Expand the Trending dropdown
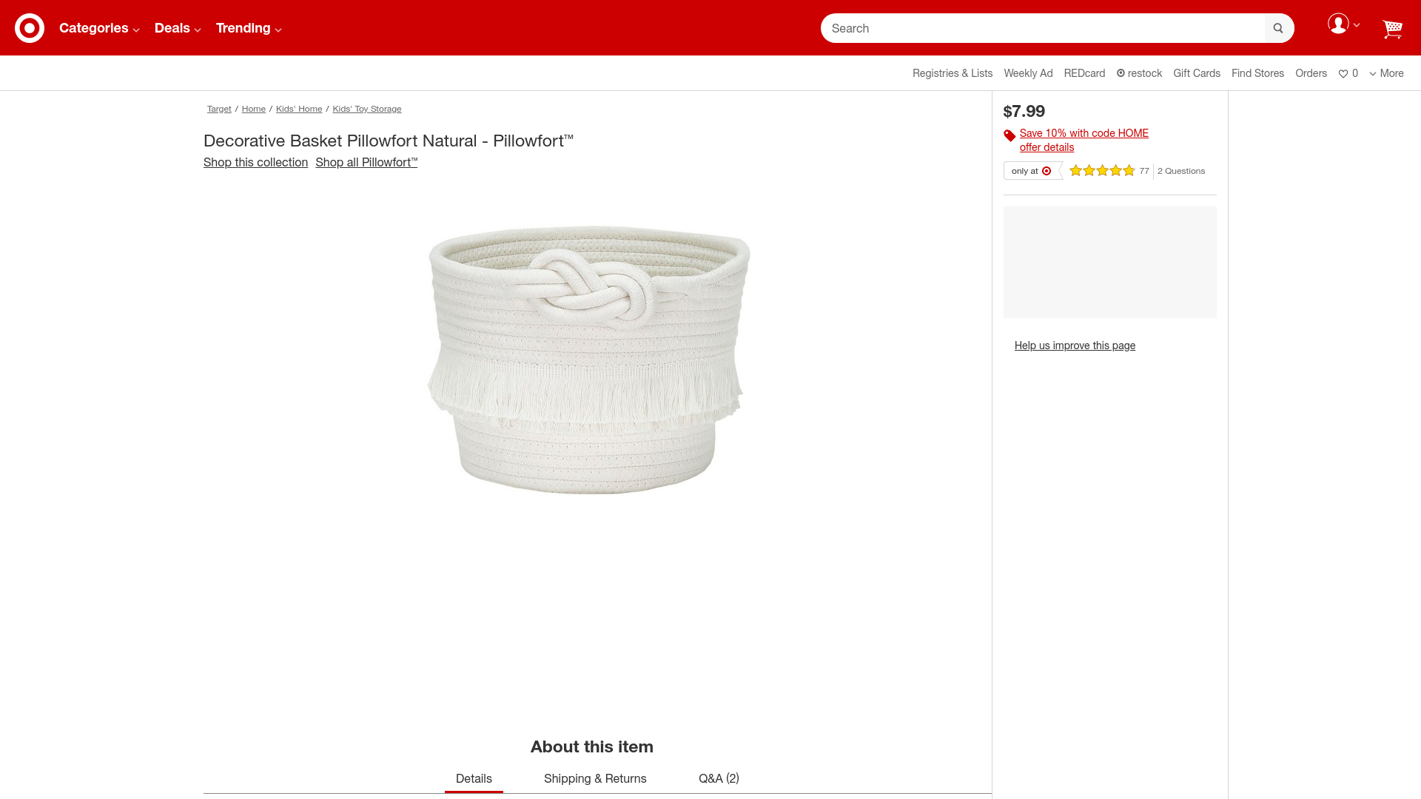Image resolution: width=1421 pixels, height=799 pixels. pyautogui.click(x=249, y=28)
